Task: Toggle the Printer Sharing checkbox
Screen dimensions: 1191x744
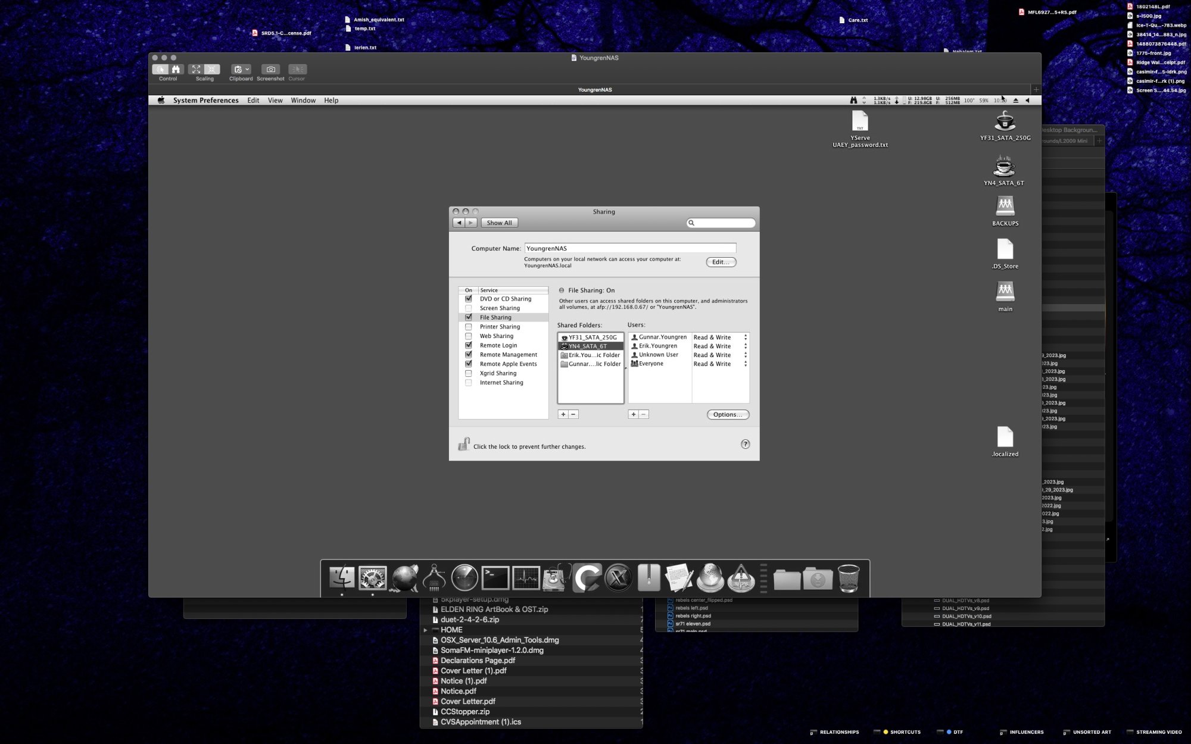Action: (469, 327)
